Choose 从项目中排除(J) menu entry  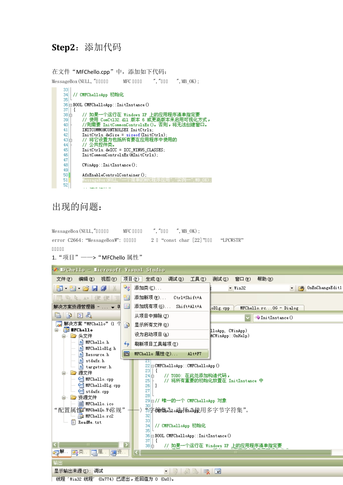(x=166, y=316)
